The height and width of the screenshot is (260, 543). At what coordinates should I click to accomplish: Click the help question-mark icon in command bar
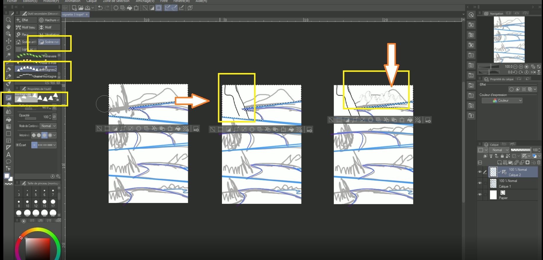click(190, 8)
